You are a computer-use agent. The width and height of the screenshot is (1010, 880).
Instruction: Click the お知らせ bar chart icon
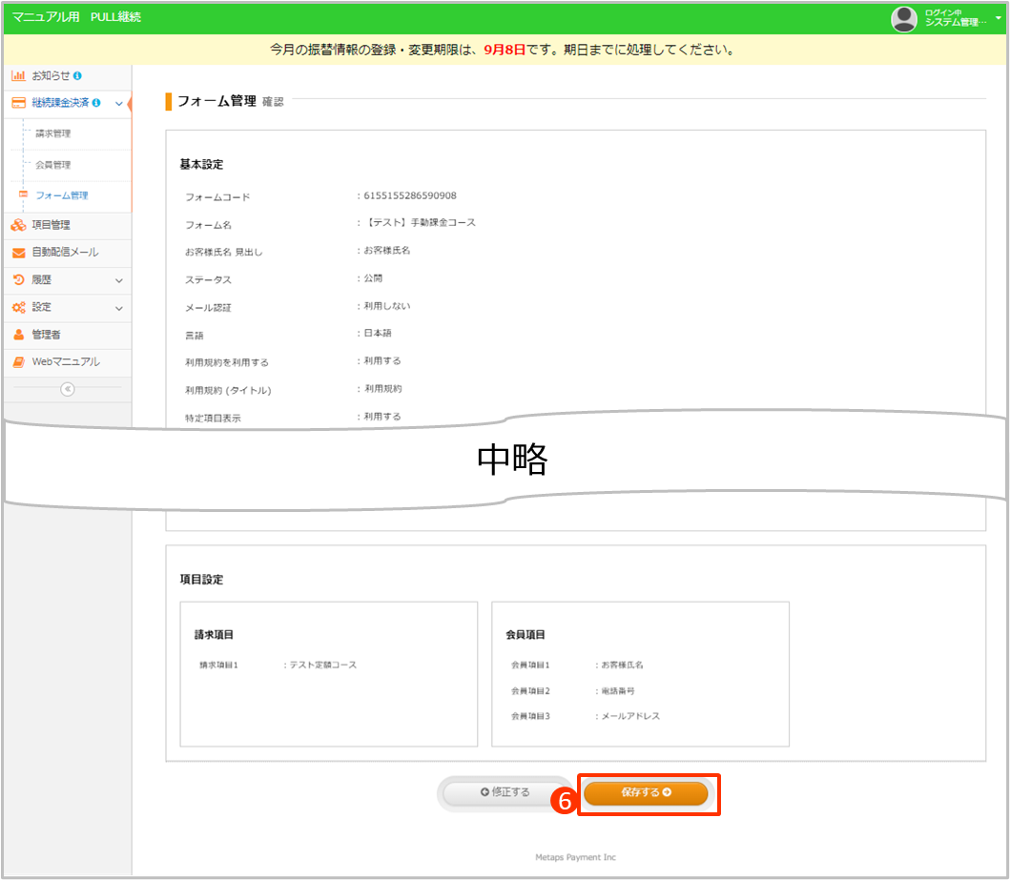point(18,75)
